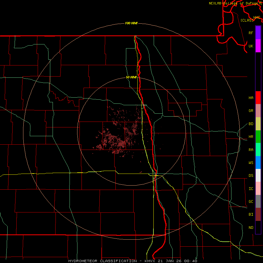Click the BI legend label
263x263 pixels.
251,214
